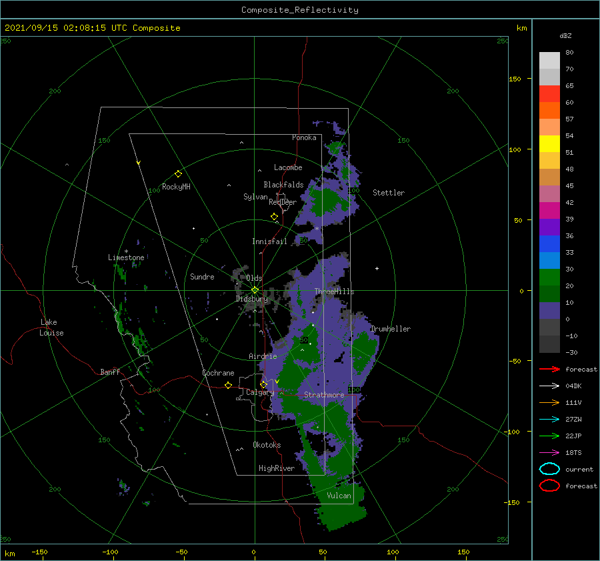
Task: Click the ThreeHills label
Action: pos(335,292)
